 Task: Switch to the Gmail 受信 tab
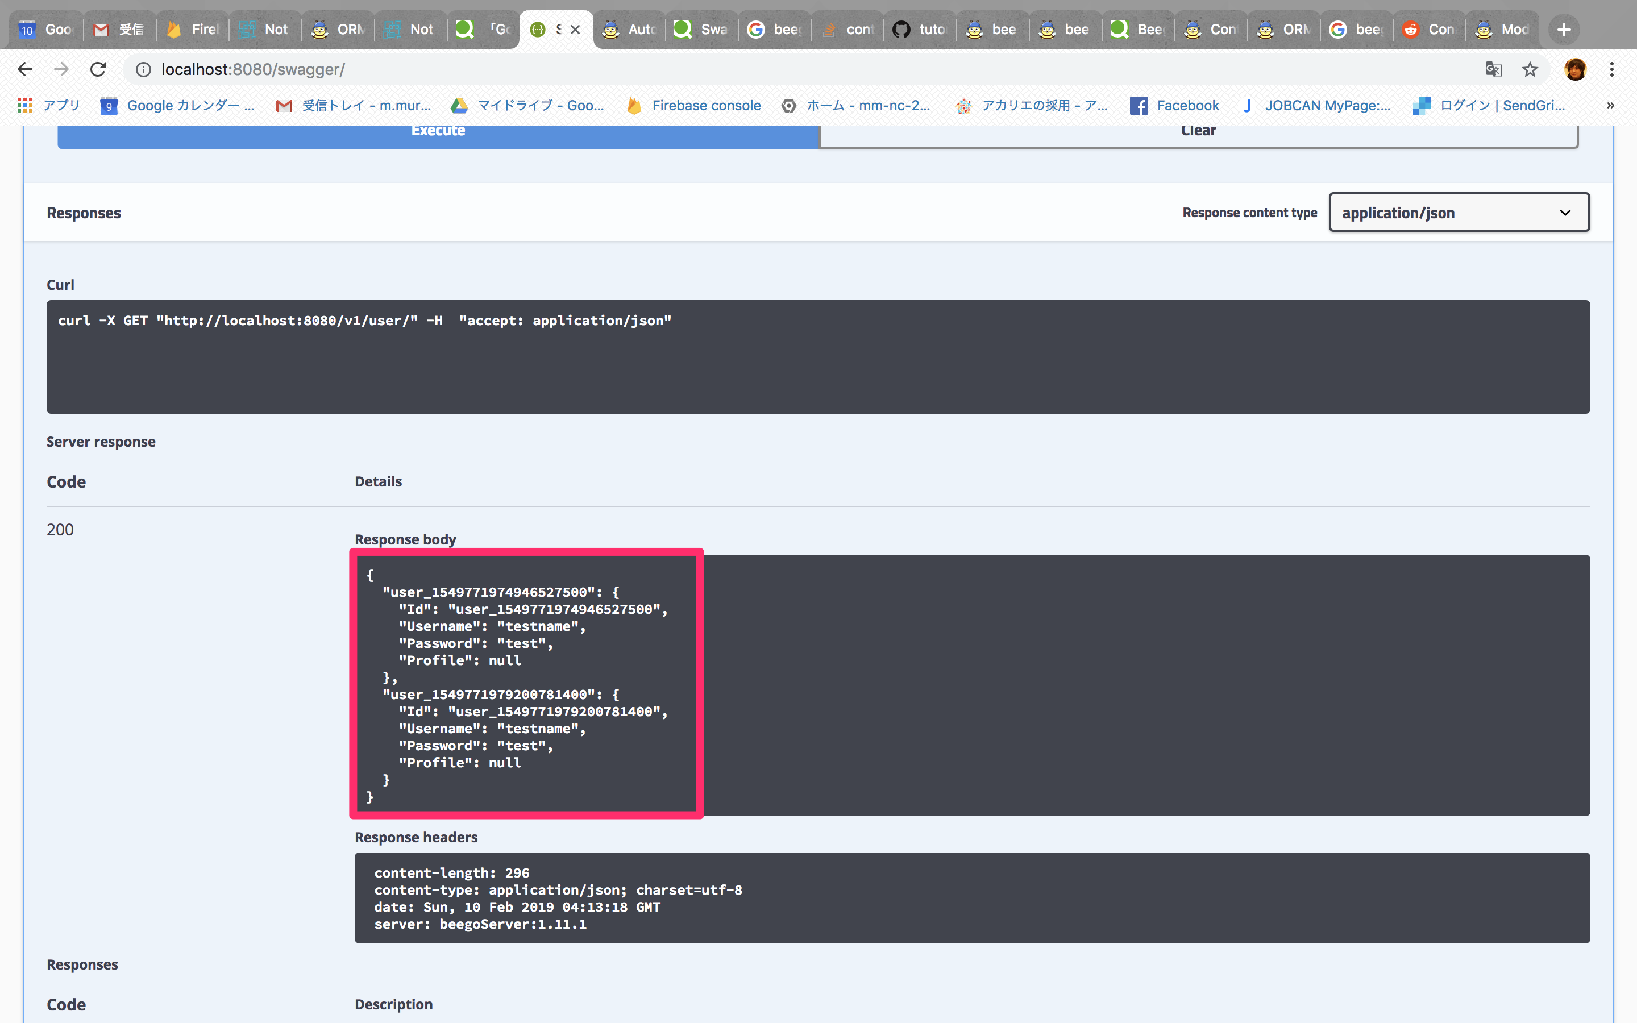point(119,29)
